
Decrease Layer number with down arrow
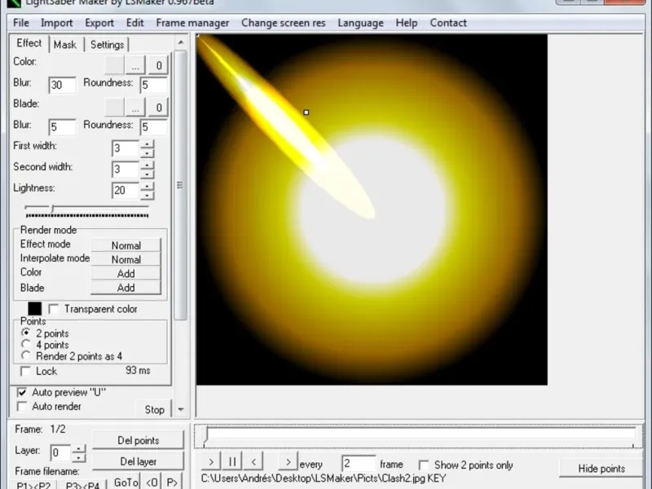point(78,457)
